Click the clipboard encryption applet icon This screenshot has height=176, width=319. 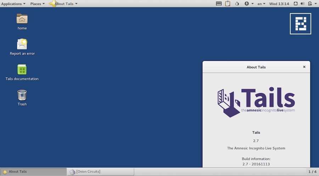pos(228,4)
